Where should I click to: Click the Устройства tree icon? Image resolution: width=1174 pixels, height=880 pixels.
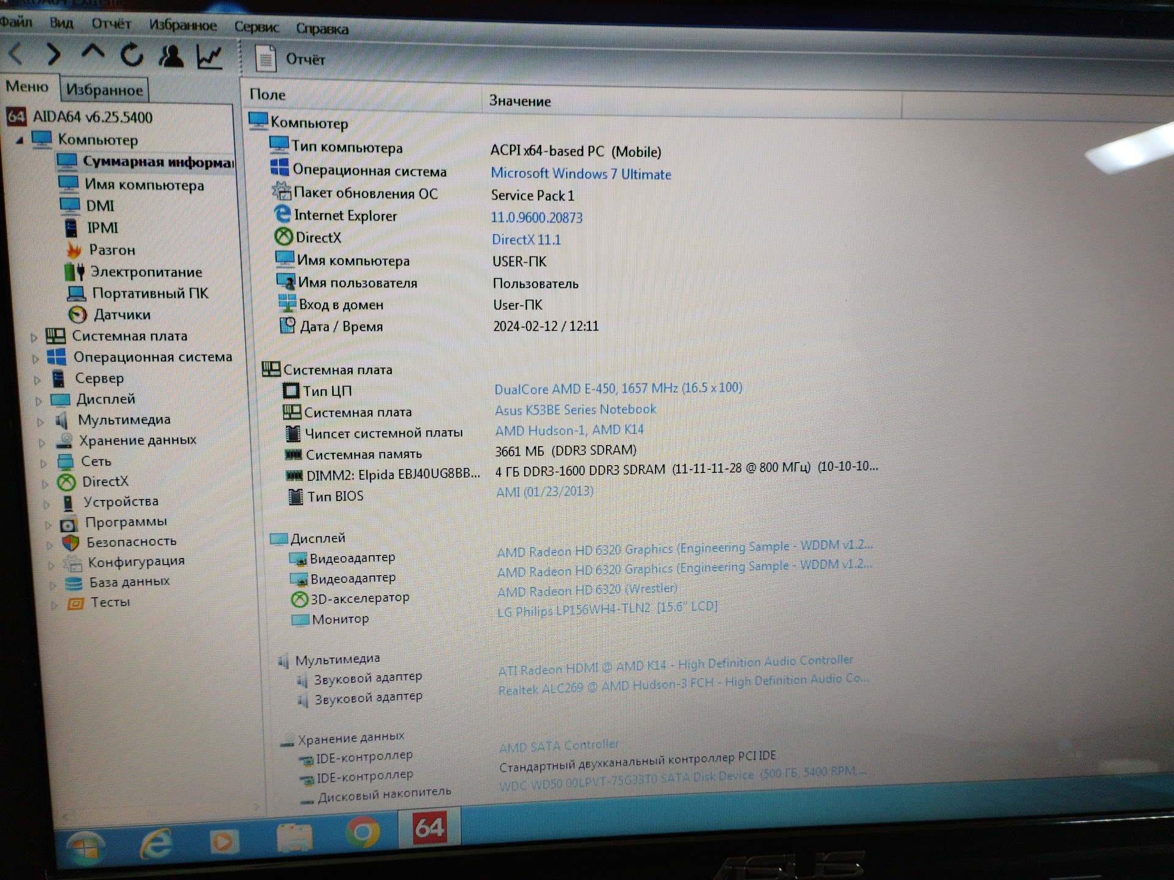68,503
